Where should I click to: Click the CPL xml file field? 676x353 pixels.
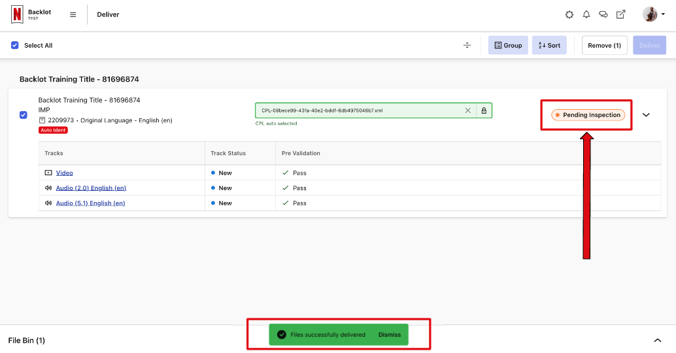click(x=373, y=110)
